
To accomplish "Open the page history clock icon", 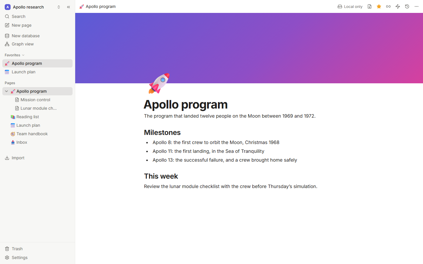I will (407, 6).
